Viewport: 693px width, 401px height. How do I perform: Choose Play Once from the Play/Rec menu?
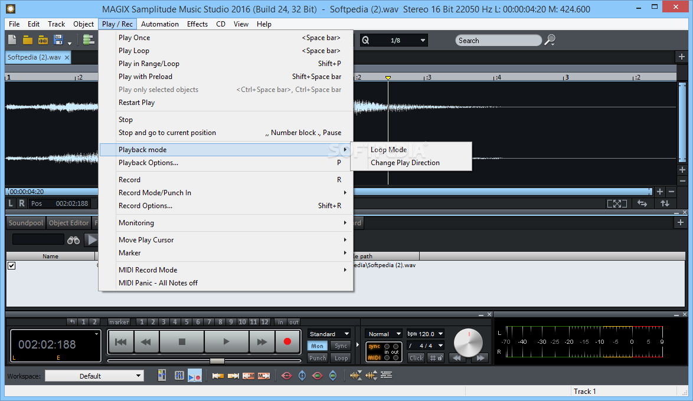226,38
